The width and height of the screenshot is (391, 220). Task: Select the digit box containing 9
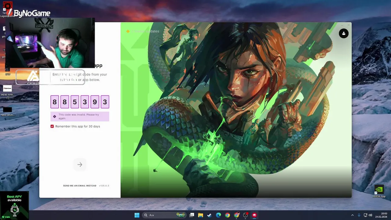tap(95, 102)
